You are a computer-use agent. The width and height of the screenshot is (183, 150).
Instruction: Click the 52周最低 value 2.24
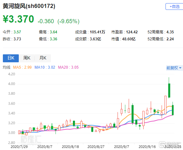pos(170,39)
